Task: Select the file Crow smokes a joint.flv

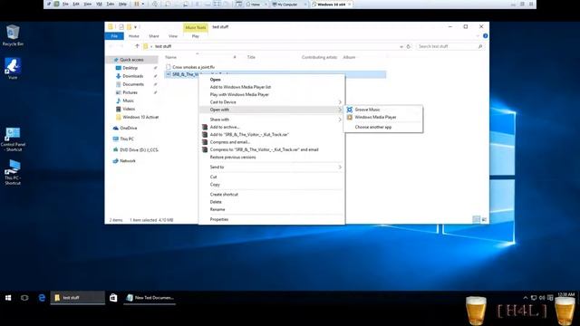Action: (193, 67)
